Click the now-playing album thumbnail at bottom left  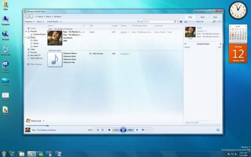[x=28, y=130]
